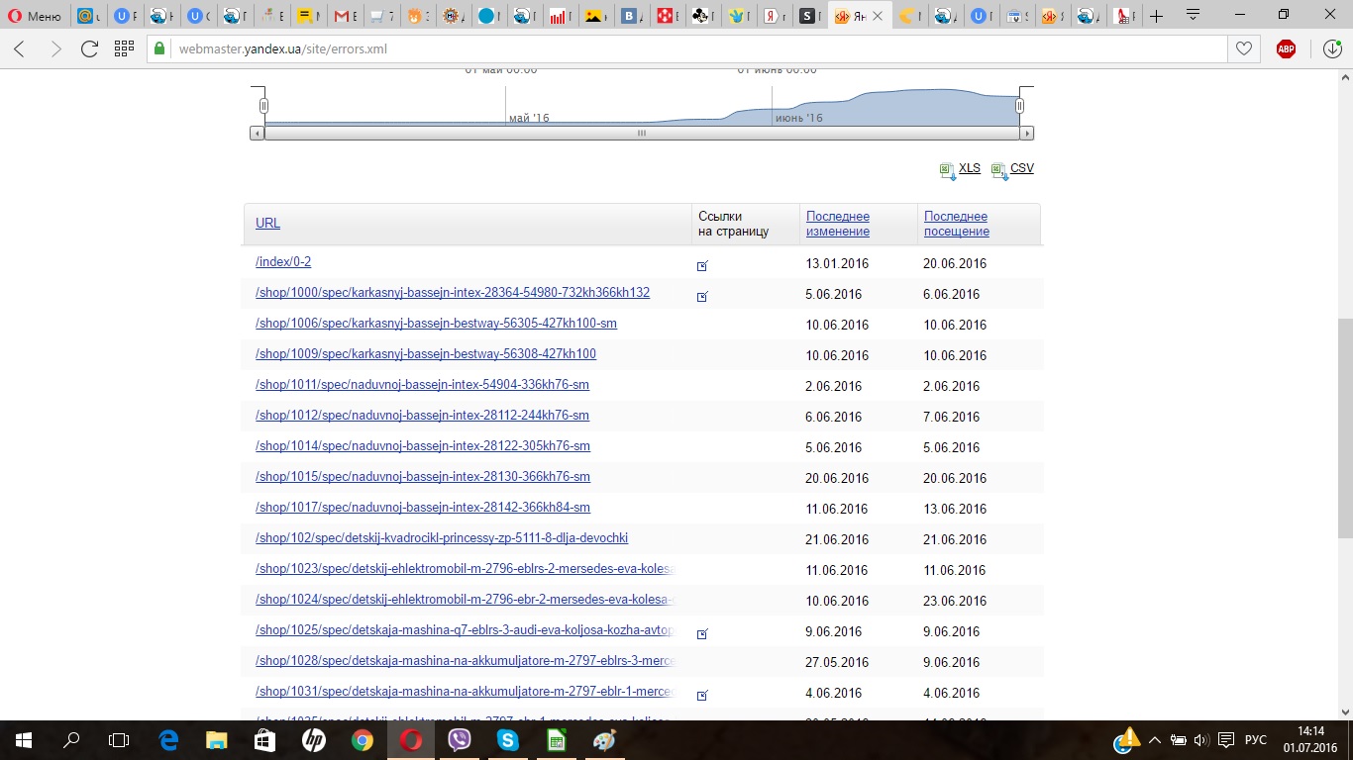The width and height of the screenshot is (1353, 760).
Task: Open the Windows Start menu
Action: (24, 740)
